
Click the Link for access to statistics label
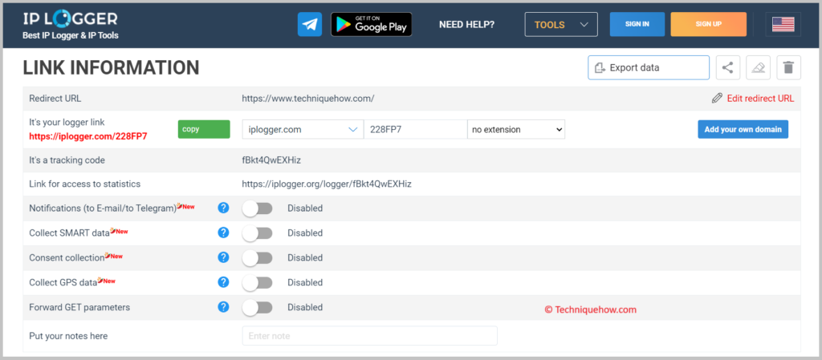[85, 184]
